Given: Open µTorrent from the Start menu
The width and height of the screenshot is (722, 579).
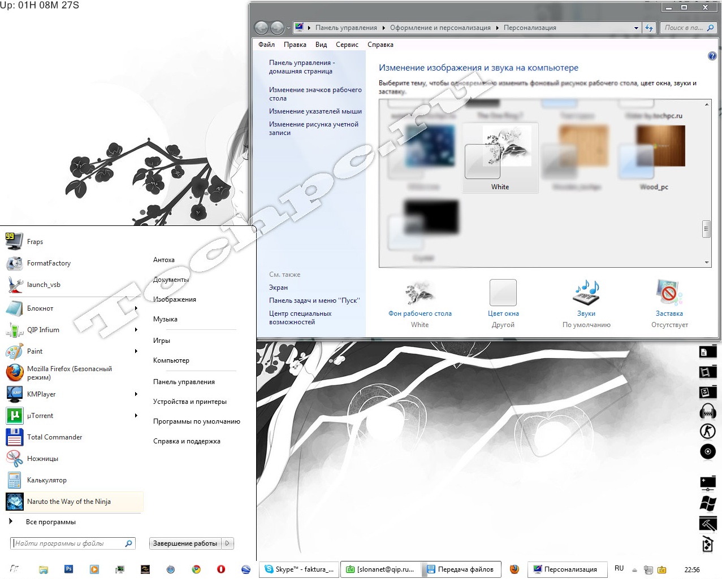Looking at the screenshot, I should [41, 415].
